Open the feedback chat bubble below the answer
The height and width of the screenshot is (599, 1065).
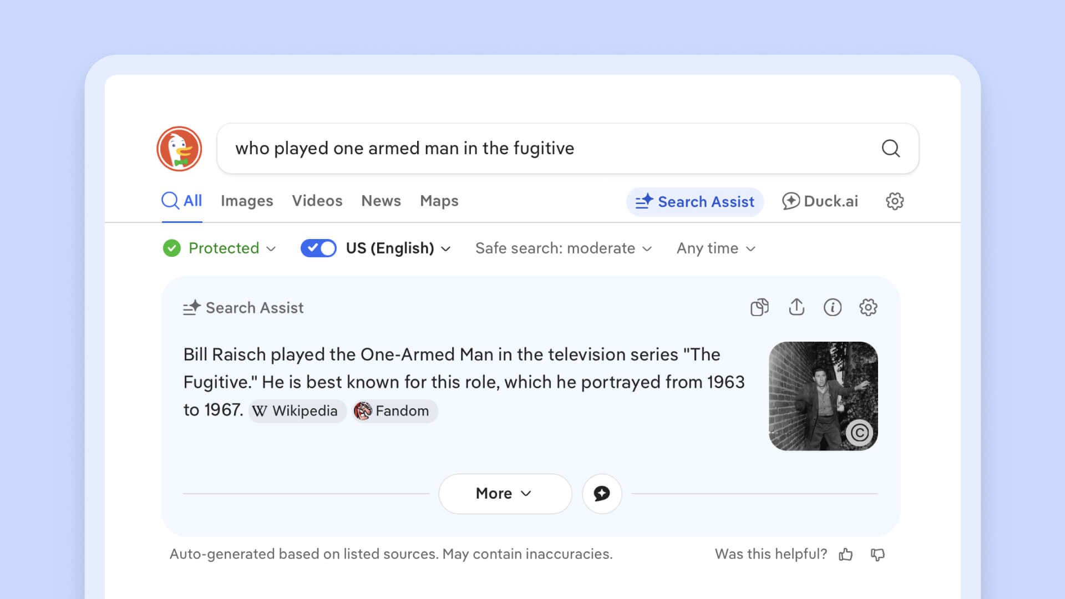[x=602, y=494]
